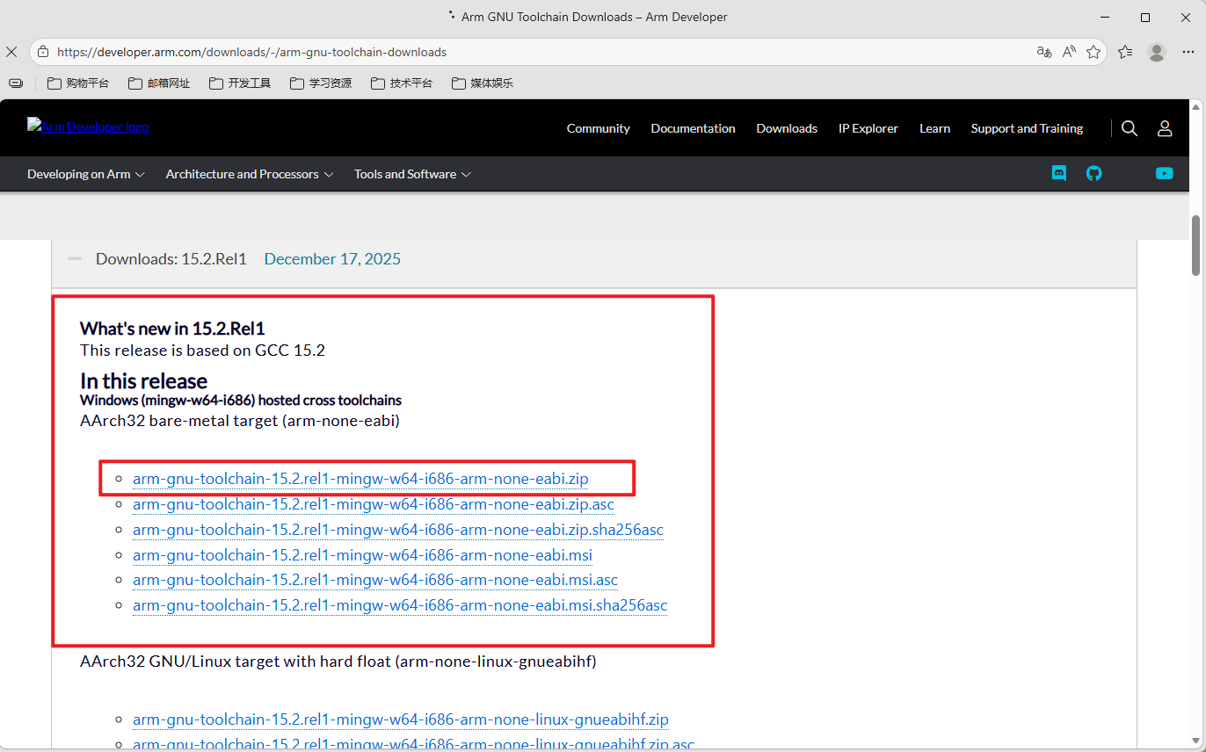The image size is (1206, 752).
Task: Expand the Tools and Software menu
Action: pyautogui.click(x=412, y=174)
